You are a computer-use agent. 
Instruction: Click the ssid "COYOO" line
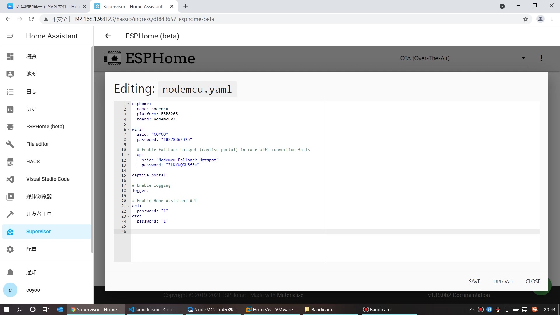(x=152, y=134)
